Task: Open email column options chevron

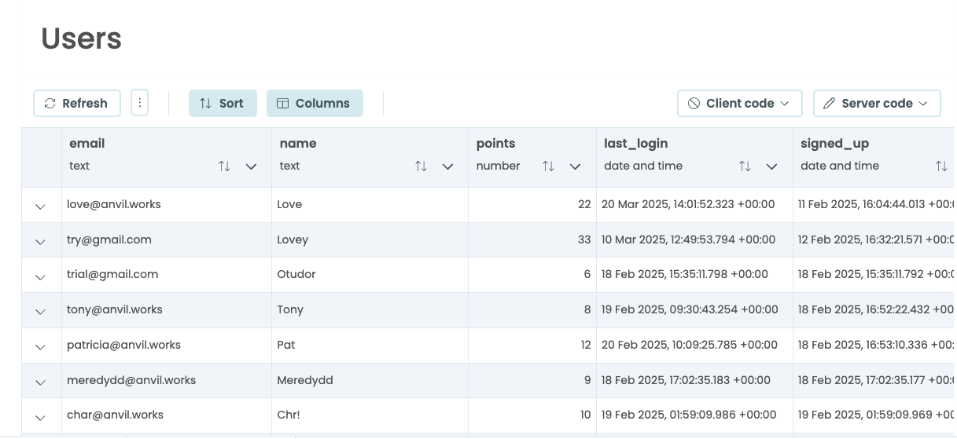Action: tap(251, 166)
